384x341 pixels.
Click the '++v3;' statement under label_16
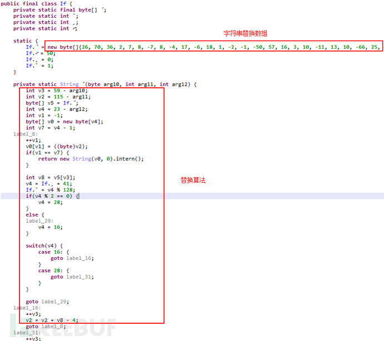point(33,314)
